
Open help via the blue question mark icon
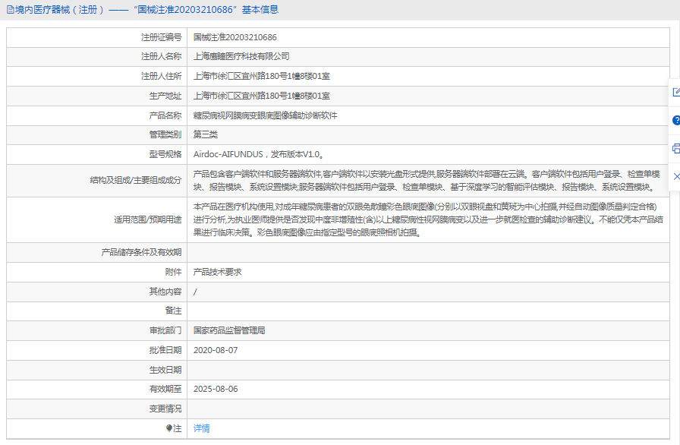[x=675, y=120]
